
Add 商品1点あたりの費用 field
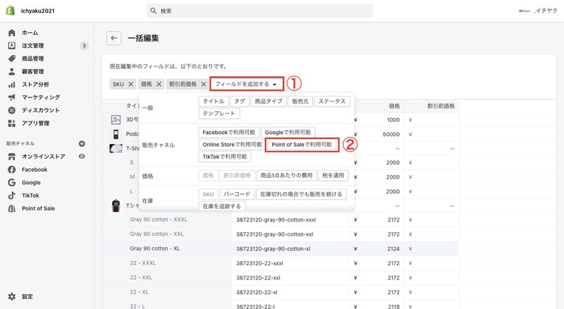[287, 176]
